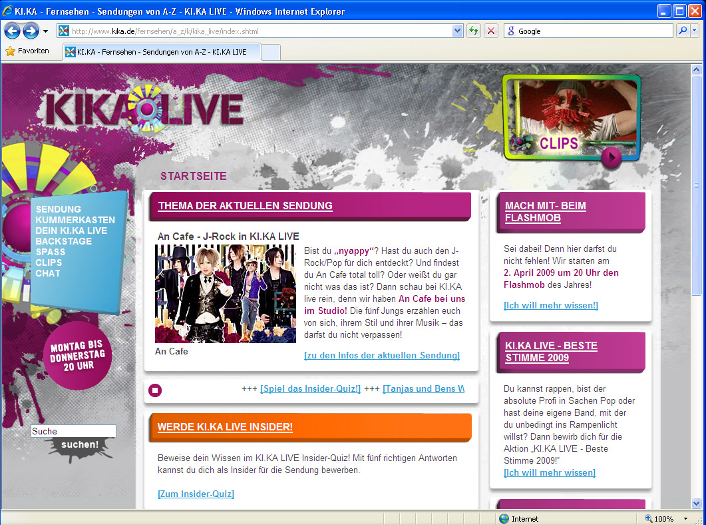
Task: Open DEIN KI.KA LIVE menu entry
Action: coord(71,231)
